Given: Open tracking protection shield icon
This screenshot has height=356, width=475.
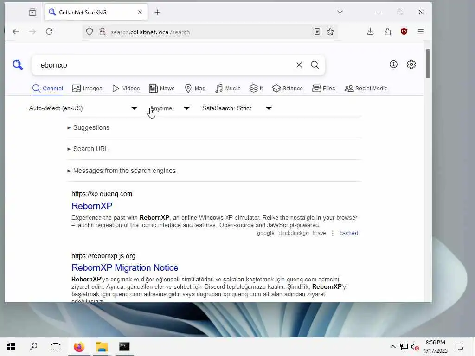Looking at the screenshot, I should tap(90, 32).
